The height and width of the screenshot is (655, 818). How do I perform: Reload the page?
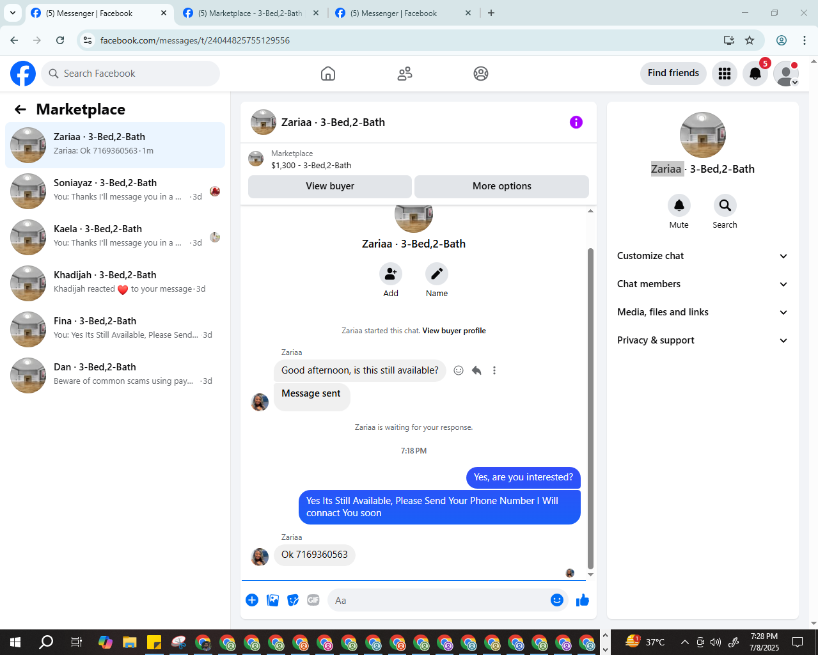pos(60,40)
